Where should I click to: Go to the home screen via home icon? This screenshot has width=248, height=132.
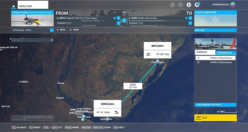[14, 6]
